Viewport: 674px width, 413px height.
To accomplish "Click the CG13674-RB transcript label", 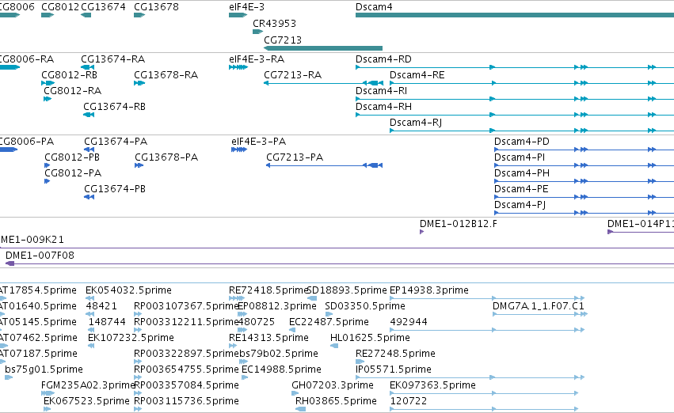I will pos(114,107).
